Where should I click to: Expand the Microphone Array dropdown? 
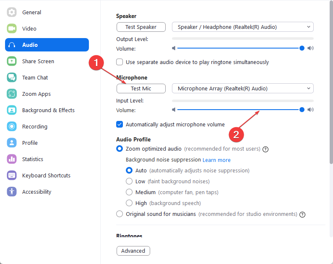coord(242,89)
